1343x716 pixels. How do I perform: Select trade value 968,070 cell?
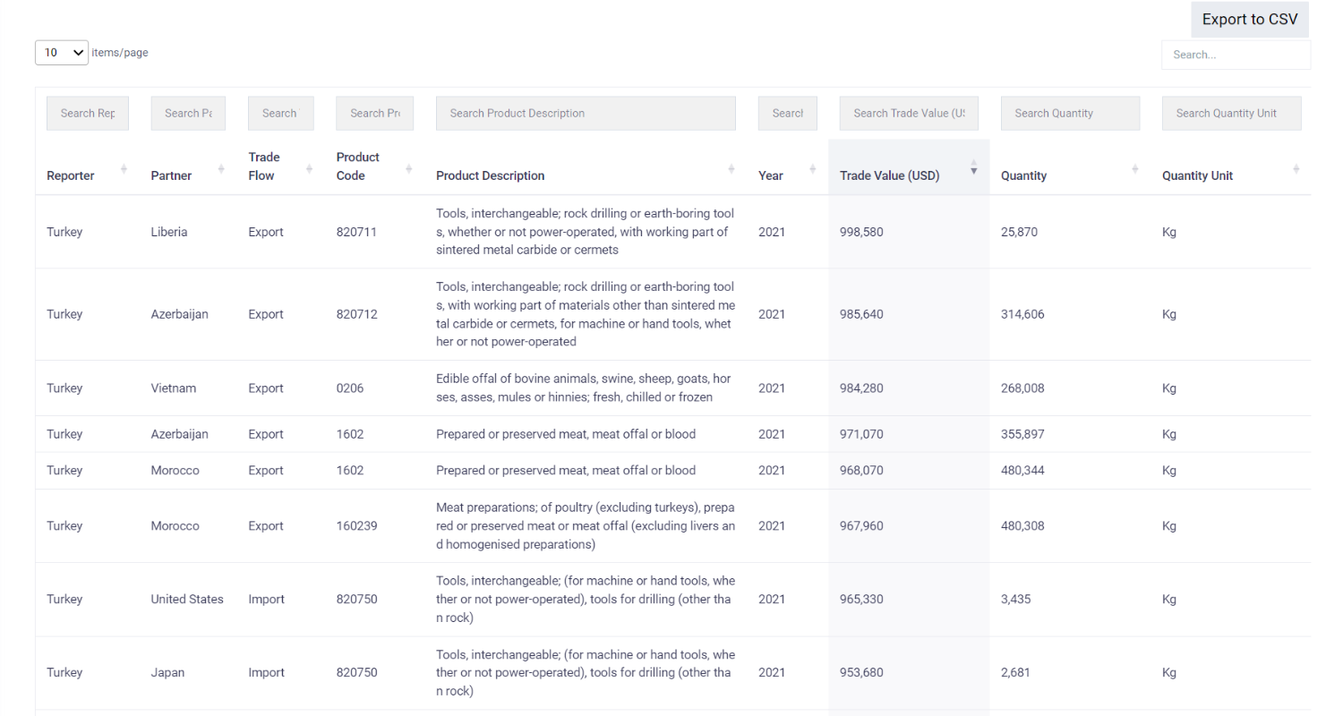tap(861, 470)
